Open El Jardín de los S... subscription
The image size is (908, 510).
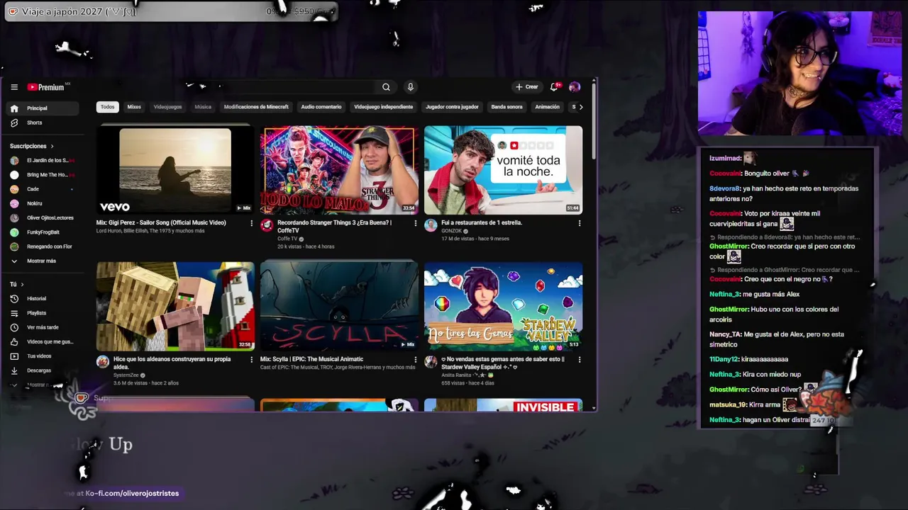coord(44,161)
